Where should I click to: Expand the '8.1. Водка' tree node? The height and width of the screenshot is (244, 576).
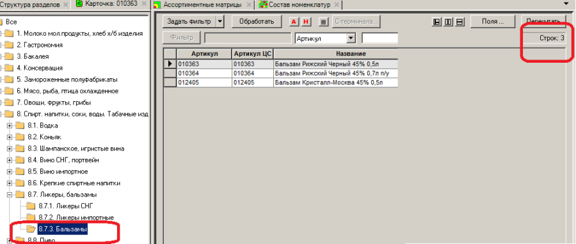click(10, 126)
